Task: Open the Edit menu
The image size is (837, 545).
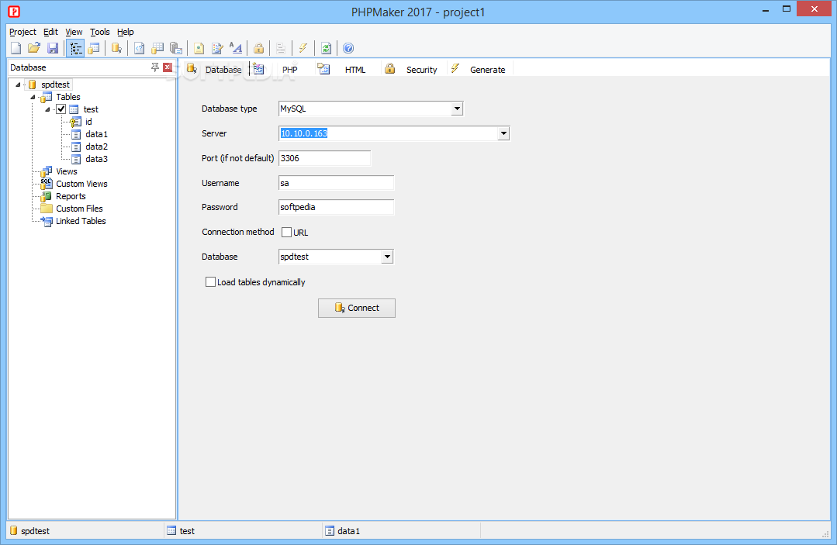Action: point(50,32)
